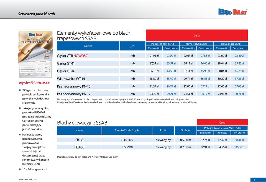Select the 26,29 zł price cell
The width and height of the screenshot is (266, 182).
pos(171,86)
